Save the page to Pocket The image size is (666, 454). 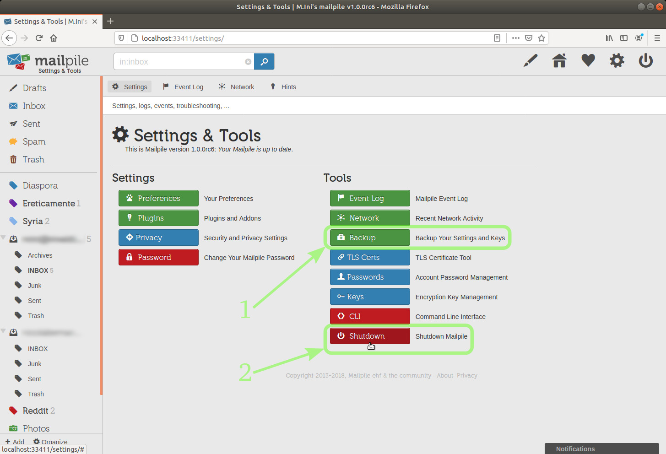[x=529, y=38]
